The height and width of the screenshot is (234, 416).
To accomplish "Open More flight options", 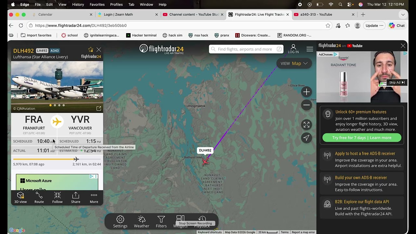I will (94, 198).
